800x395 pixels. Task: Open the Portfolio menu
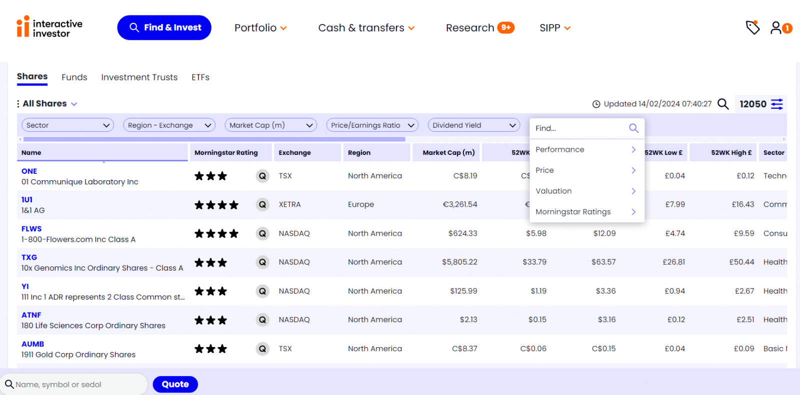tap(260, 28)
